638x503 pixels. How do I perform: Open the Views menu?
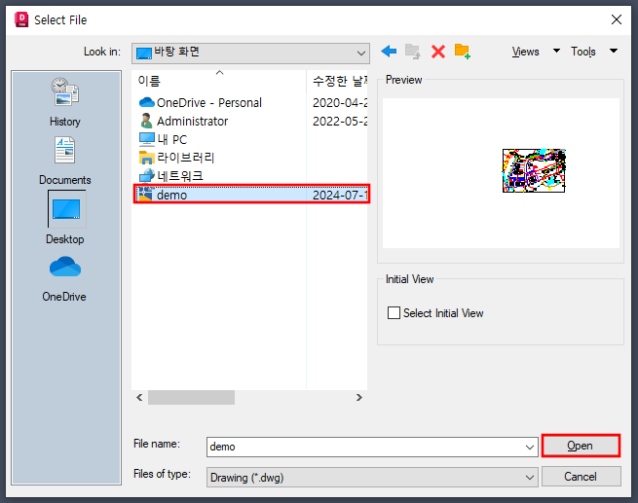[525, 52]
